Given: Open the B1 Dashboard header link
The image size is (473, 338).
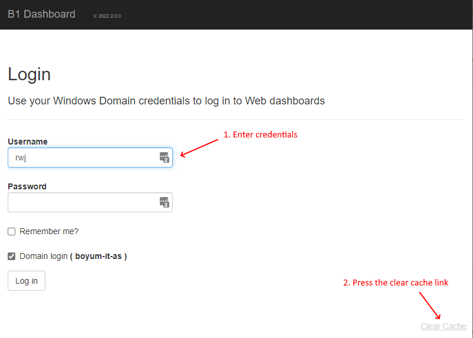Looking at the screenshot, I should (42, 14).
